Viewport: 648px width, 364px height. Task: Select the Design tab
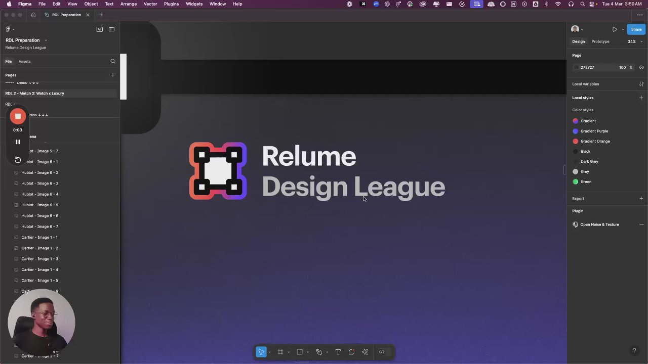coord(578,41)
